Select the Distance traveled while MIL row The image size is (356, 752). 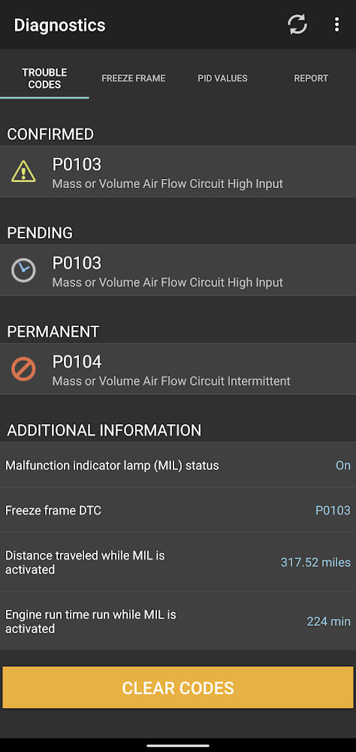(x=178, y=562)
